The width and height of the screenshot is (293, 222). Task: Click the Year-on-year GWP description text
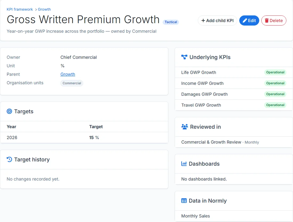(x=82, y=31)
